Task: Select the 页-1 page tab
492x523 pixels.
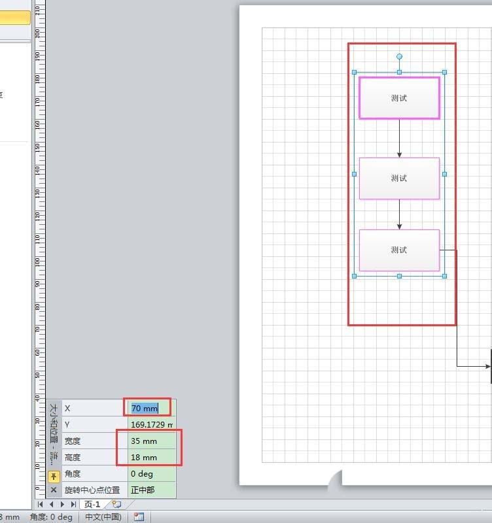Action: click(x=92, y=504)
